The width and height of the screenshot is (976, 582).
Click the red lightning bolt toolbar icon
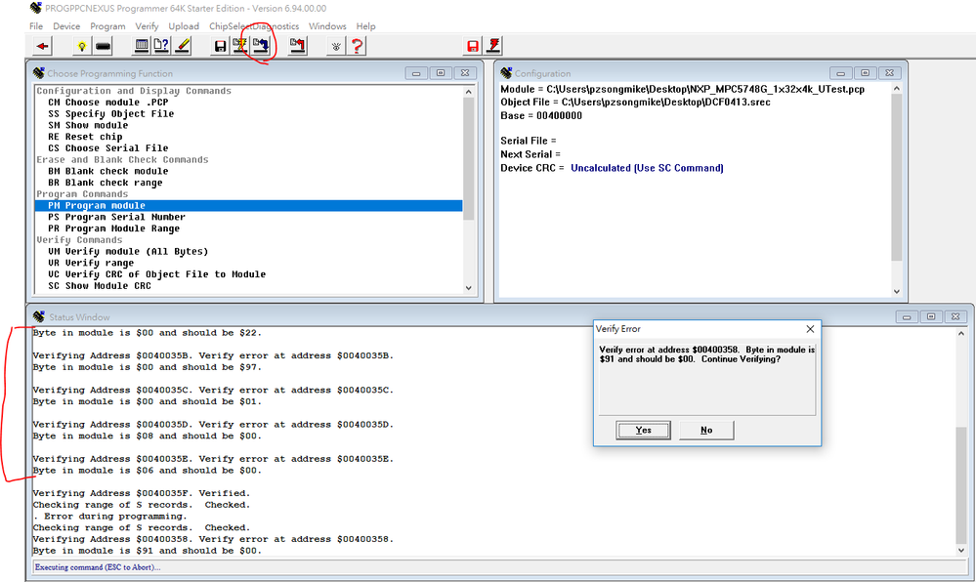click(493, 46)
